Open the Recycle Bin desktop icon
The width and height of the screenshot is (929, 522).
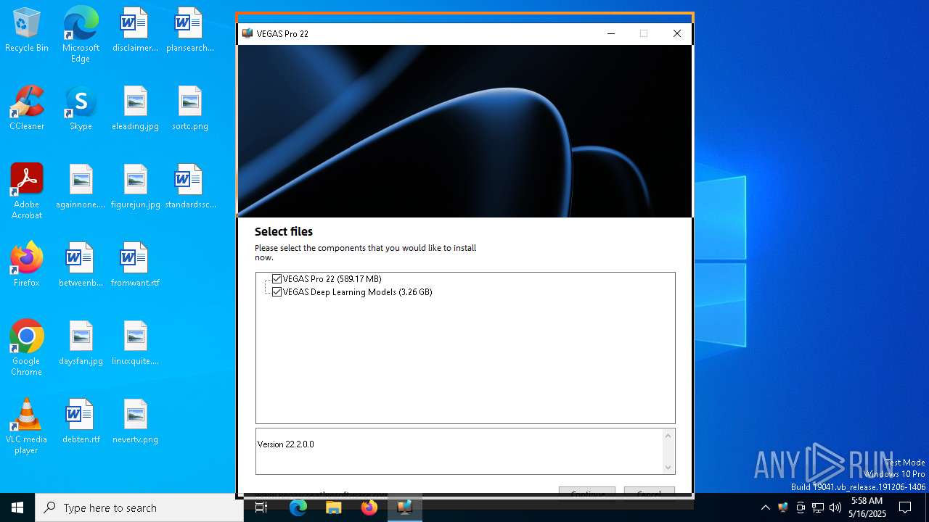pyautogui.click(x=27, y=30)
